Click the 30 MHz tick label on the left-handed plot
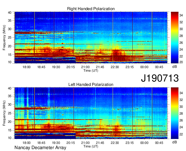The height and width of the screenshot is (151, 186). point(10,104)
